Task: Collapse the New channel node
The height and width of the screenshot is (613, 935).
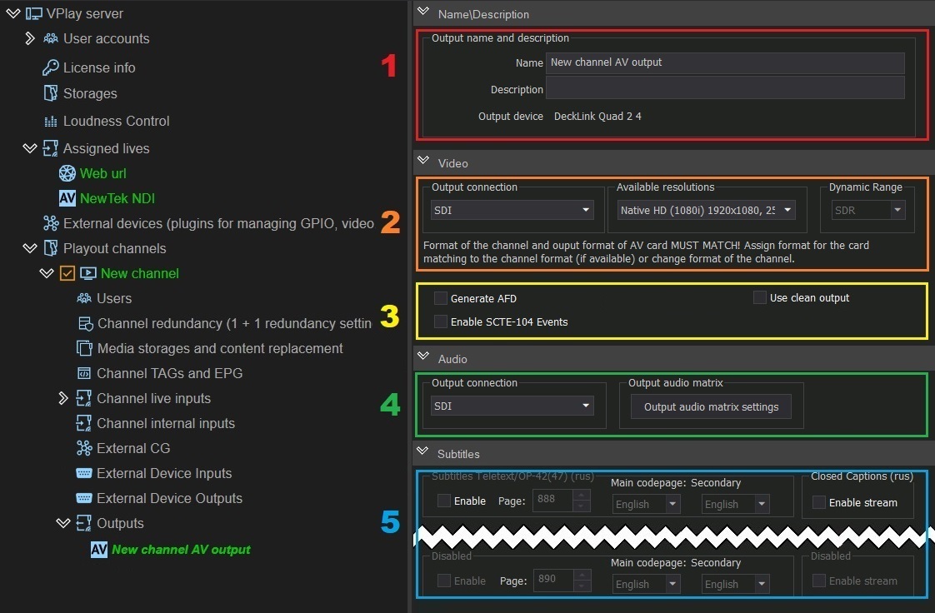Action: pos(47,273)
